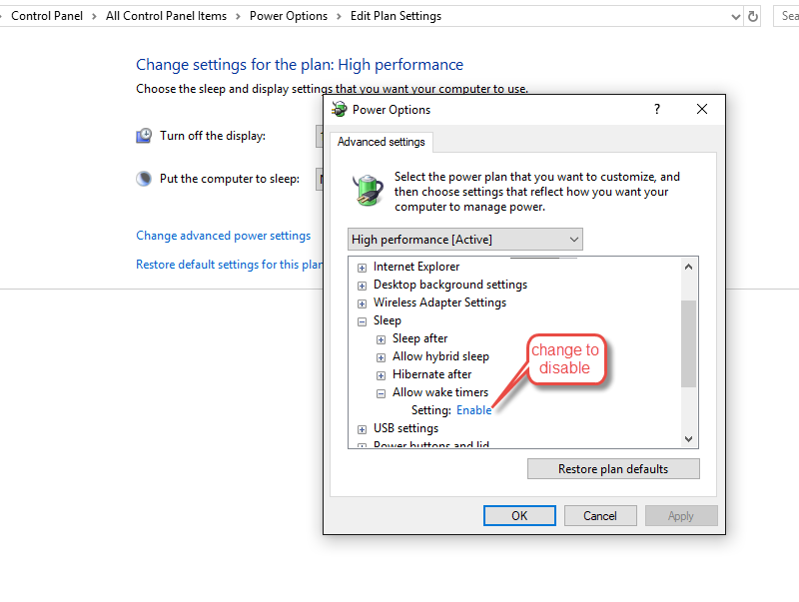The image size is (799, 602).
Task: Open chevron after Power Options breadcrumb
Action: (x=339, y=16)
